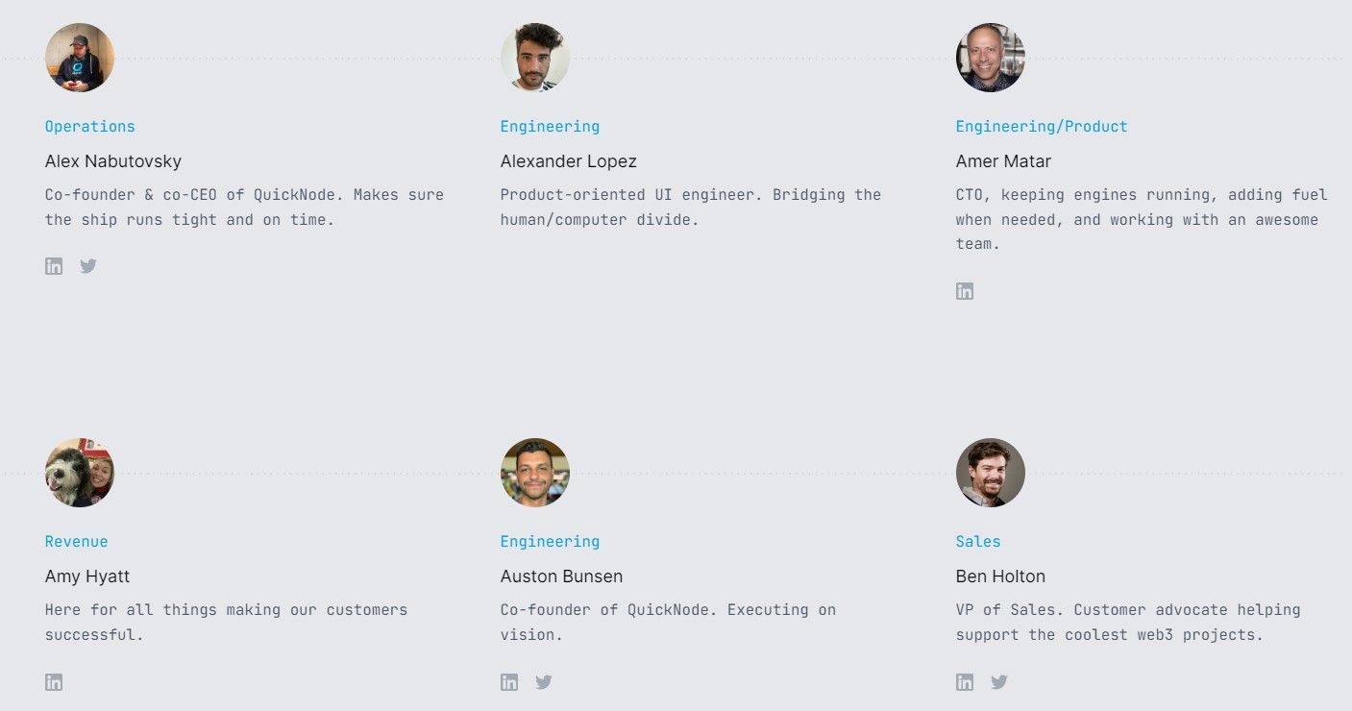Click Amy Hyatt's profile picture
Screen dimensions: 1352x711
click(x=80, y=473)
